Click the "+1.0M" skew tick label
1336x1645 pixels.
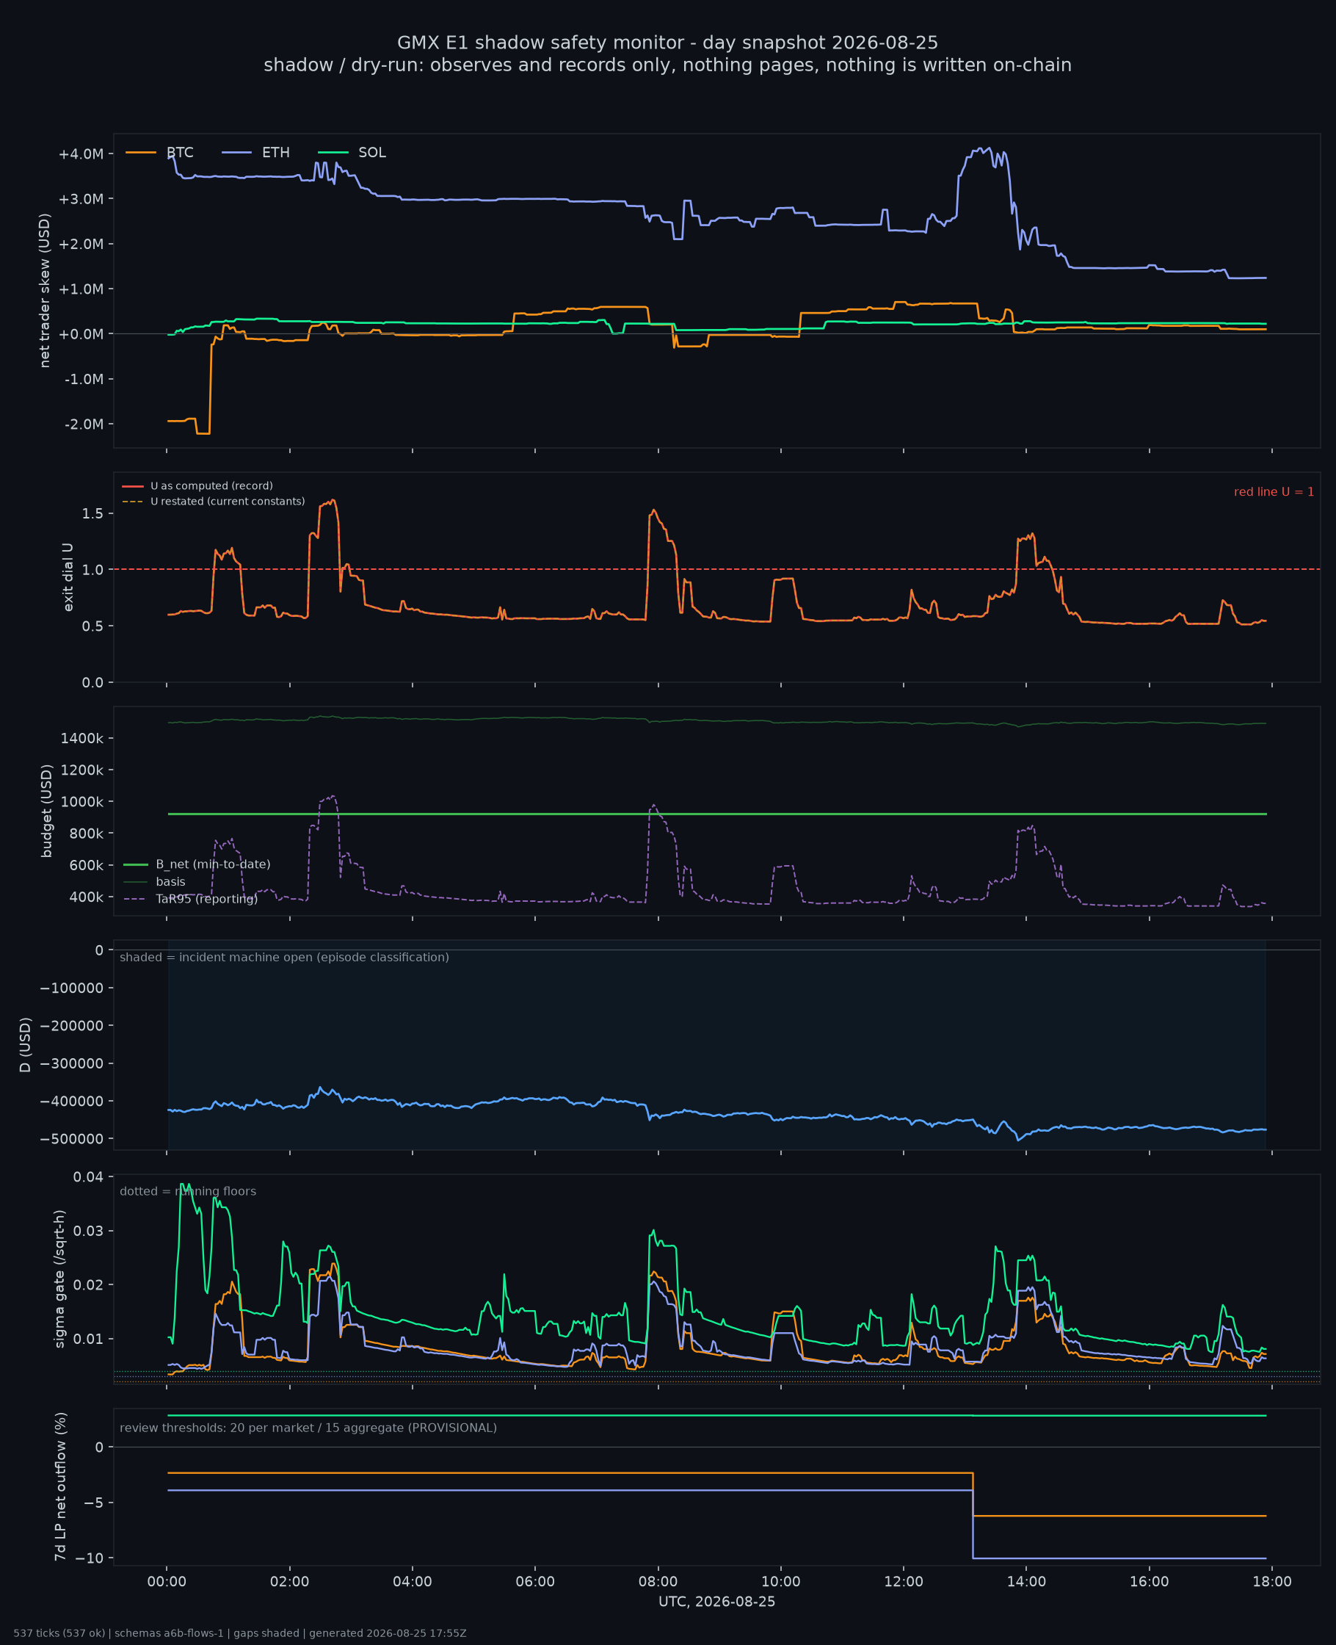tap(81, 289)
